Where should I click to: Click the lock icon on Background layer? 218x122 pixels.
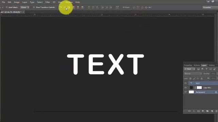pos(216,92)
